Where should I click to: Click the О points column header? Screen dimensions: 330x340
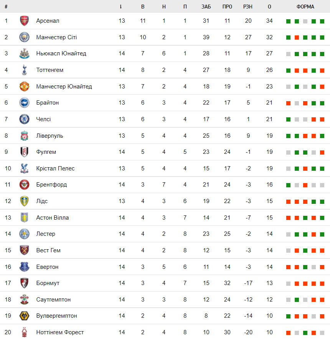[x=269, y=7]
